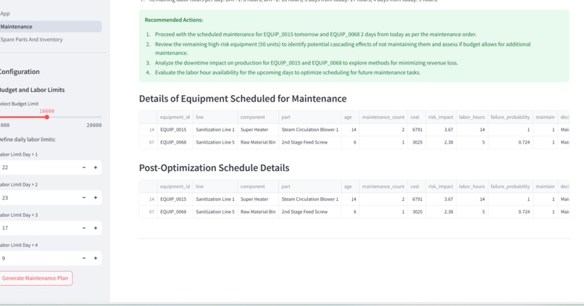Screen dimensions: 584x306
Task: Sort first table by maintain column header
Action: tap(546, 117)
